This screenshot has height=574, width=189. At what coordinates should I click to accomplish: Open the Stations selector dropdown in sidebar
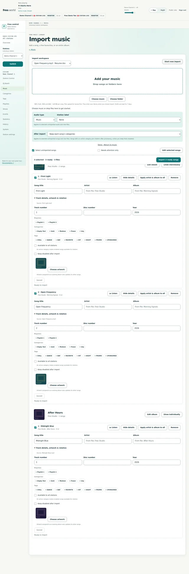(13, 56)
